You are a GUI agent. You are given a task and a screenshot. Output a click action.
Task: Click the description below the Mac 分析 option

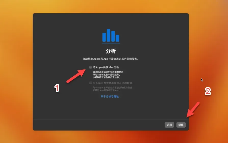coord(108,75)
